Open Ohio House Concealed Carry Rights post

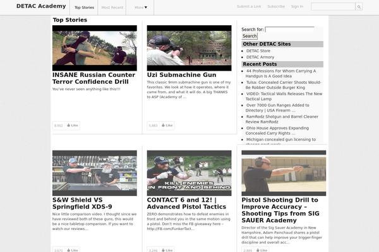click(277, 130)
